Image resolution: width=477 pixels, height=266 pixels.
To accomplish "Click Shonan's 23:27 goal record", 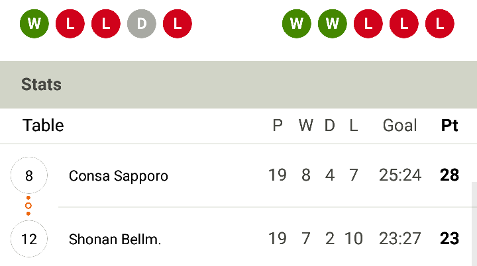I will [x=399, y=239].
